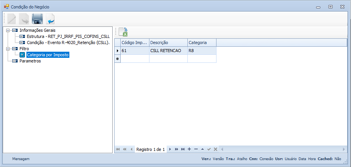This screenshot has height=167, width=351.
Task: Click the R8 category cell
Action: coord(202,51)
